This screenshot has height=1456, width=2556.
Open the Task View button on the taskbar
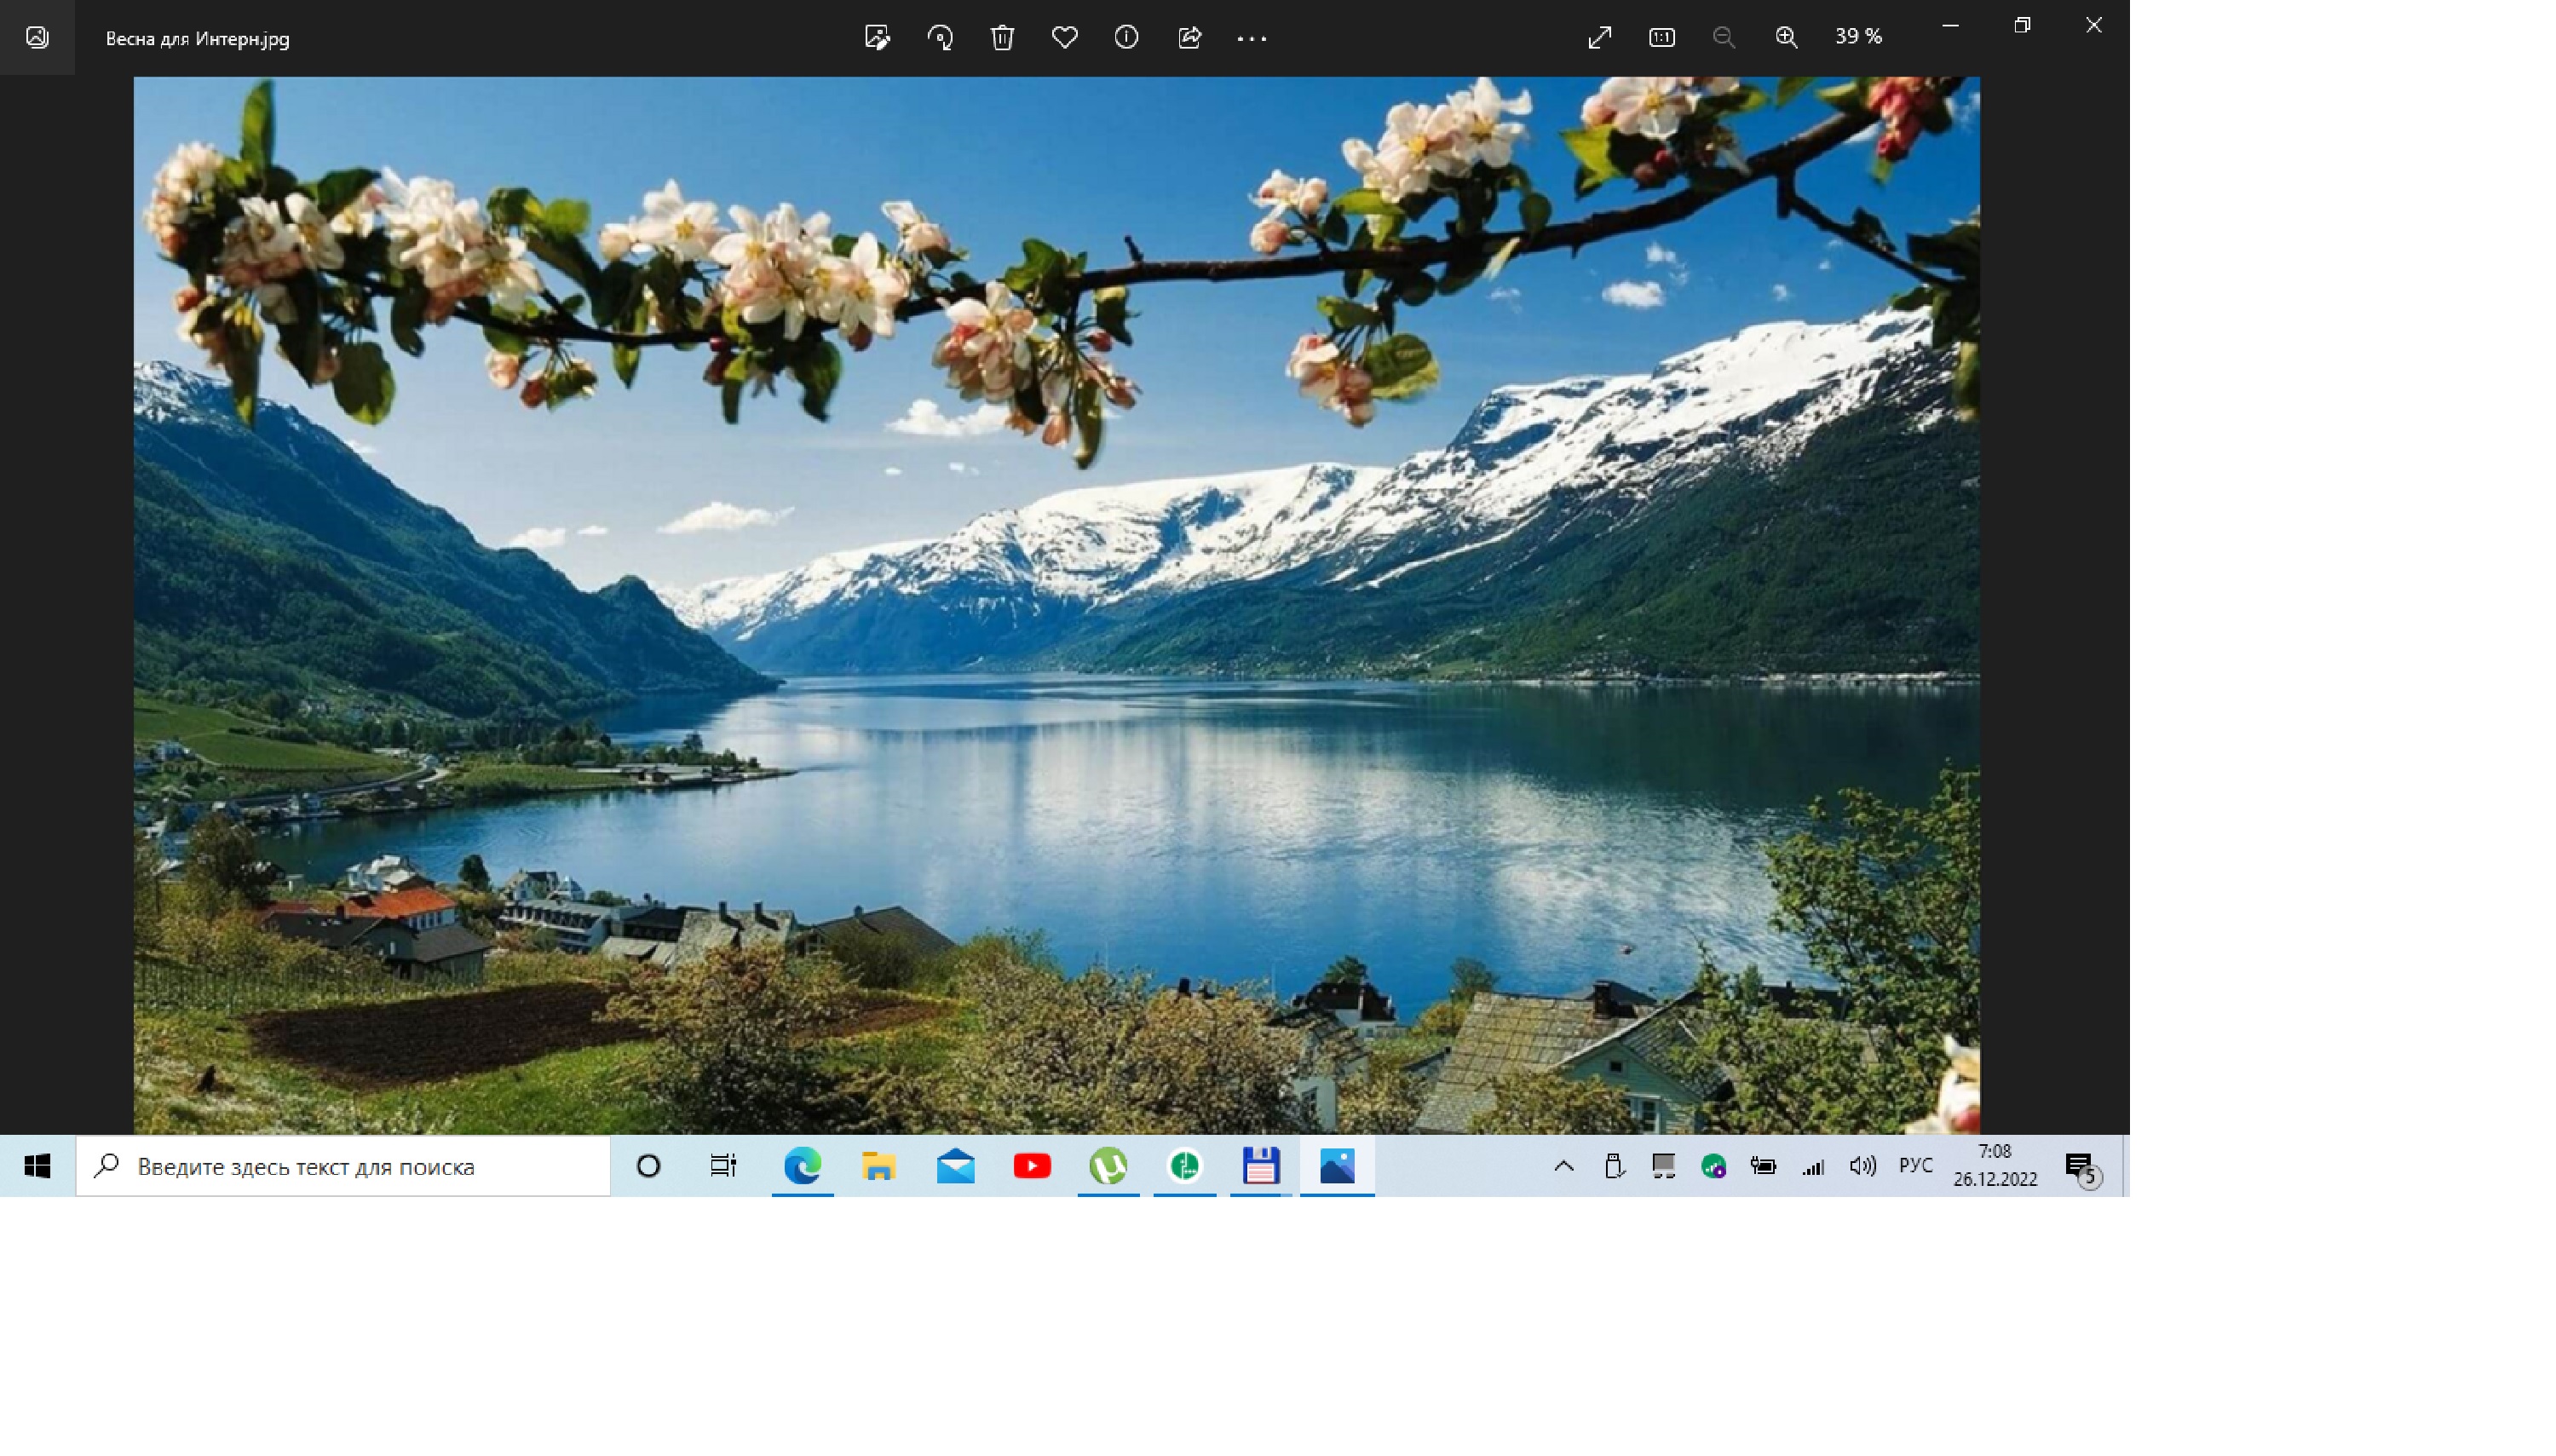[x=723, y=1166]
